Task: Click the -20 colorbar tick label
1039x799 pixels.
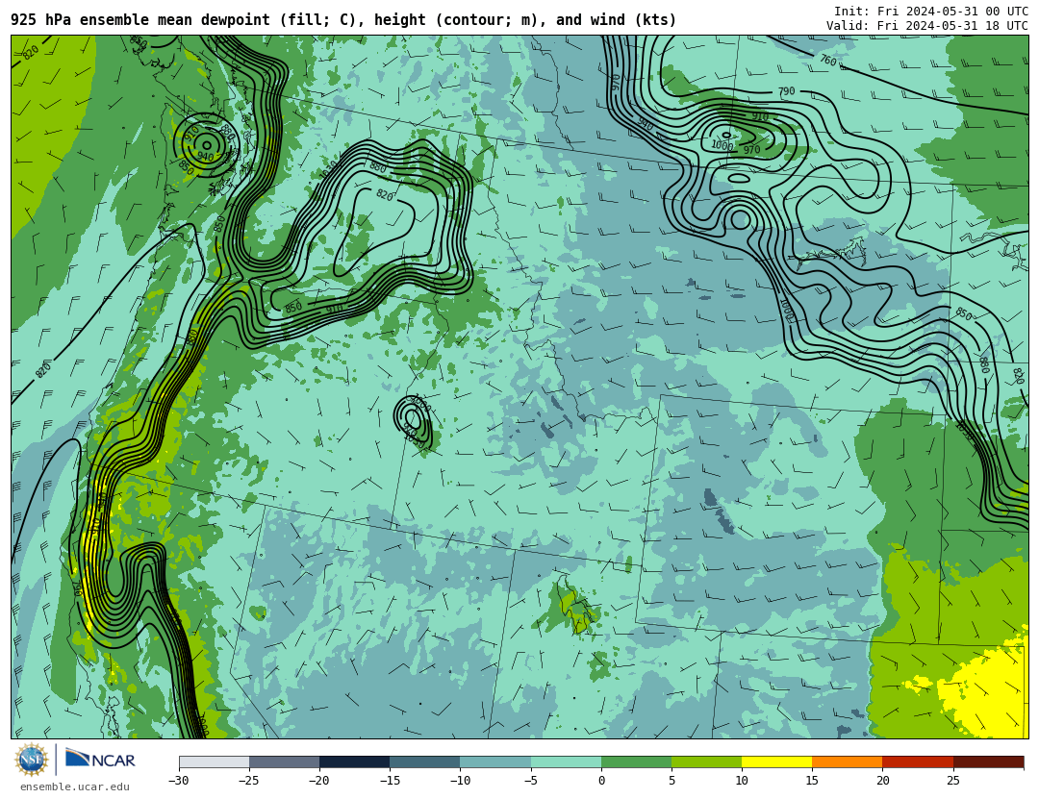Action: pyautogui.click(x=318, y=781)
